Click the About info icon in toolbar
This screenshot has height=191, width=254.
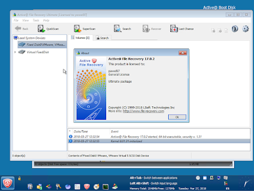click(235, 29)
